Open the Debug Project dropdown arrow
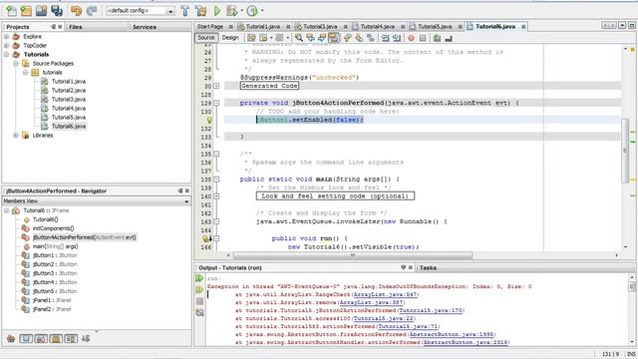Viewport: 638px width, 359px height. (x=241, y=11)
